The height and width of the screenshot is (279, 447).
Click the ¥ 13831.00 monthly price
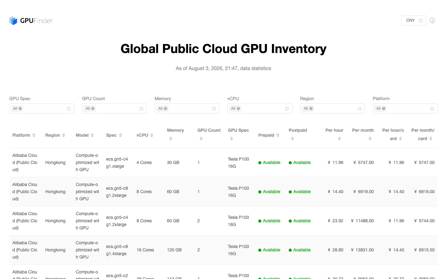[362, 250]
